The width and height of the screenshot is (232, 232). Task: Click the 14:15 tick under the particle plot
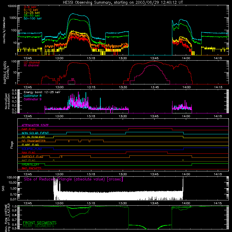[218, 87]
